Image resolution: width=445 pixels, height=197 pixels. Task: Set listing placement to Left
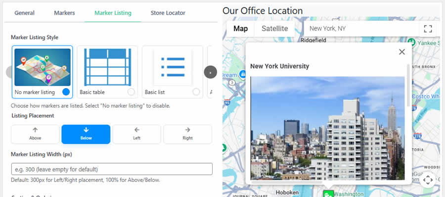click(x=137, y=134)
